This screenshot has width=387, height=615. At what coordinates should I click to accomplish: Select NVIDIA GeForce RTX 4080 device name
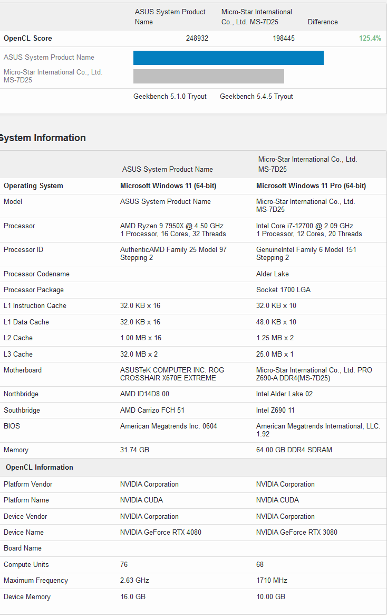coord(161,533)
